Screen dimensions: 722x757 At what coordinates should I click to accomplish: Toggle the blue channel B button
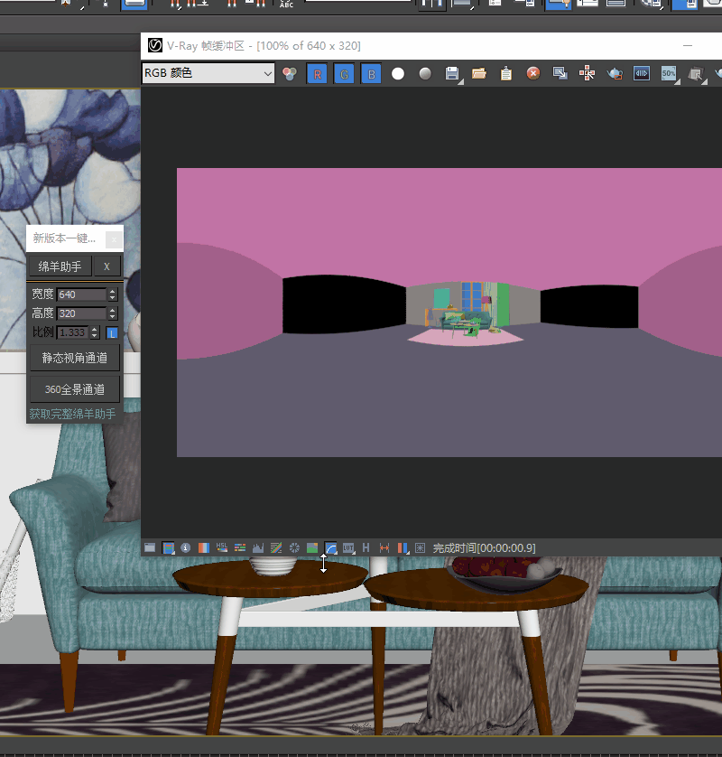[x=371, y=74]
